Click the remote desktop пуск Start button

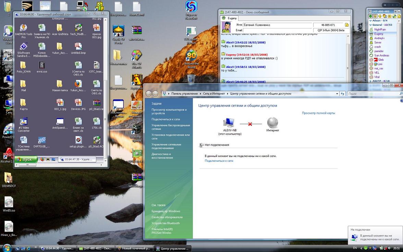[x=24, y=159]
